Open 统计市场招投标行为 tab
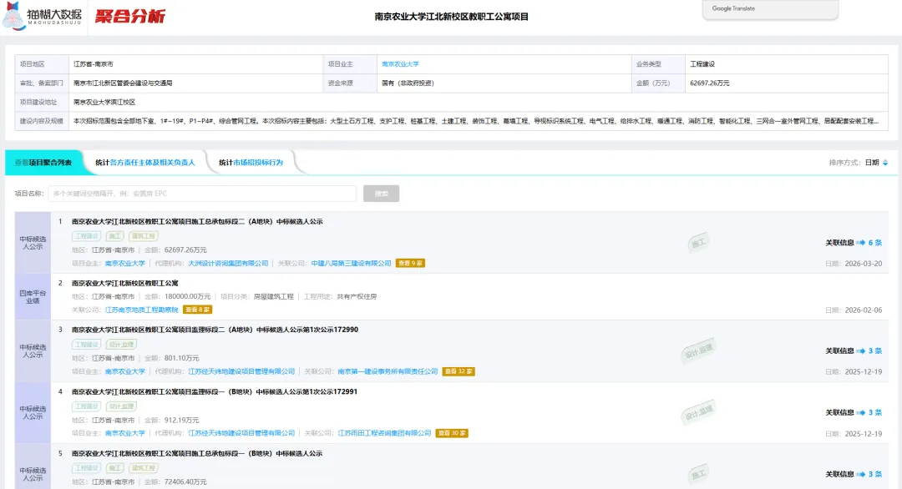This screenshot has height=489, width=902. (251, 163)
